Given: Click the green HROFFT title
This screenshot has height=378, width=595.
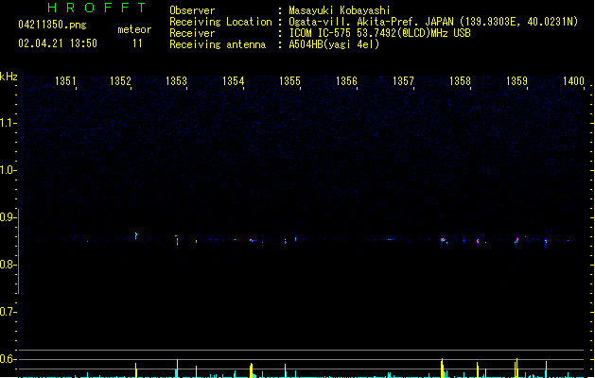Looking at the screenshot, I should [x=96, y=8].
